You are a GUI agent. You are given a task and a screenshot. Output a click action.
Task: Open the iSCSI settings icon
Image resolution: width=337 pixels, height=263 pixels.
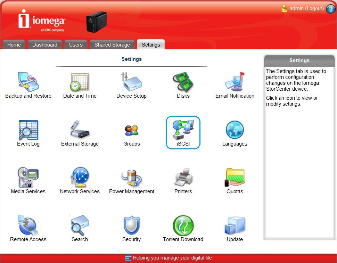pos(183,130)
